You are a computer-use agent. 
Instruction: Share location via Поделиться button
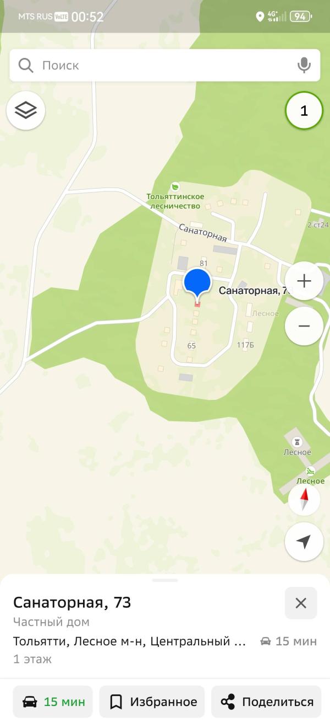tap(266, 702)
